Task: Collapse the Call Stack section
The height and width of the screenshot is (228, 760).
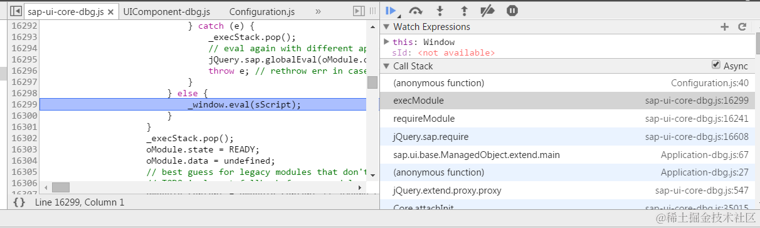Action: [x=387, y=66]
